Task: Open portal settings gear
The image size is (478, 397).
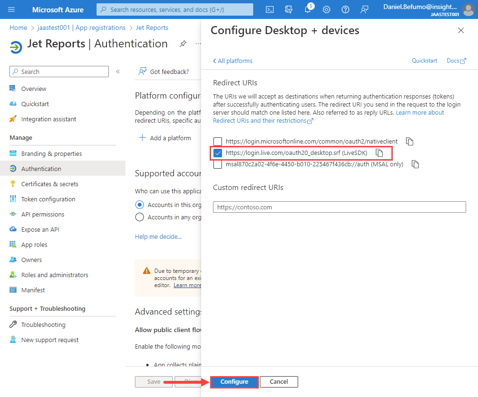Action: [x=327, y=9]
